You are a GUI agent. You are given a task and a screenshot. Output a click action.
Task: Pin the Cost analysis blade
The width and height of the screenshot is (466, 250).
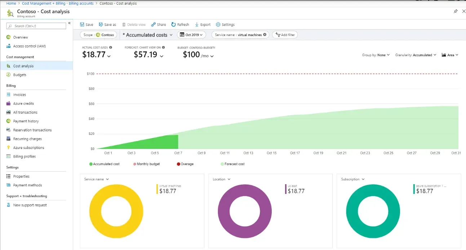(456, 11)
